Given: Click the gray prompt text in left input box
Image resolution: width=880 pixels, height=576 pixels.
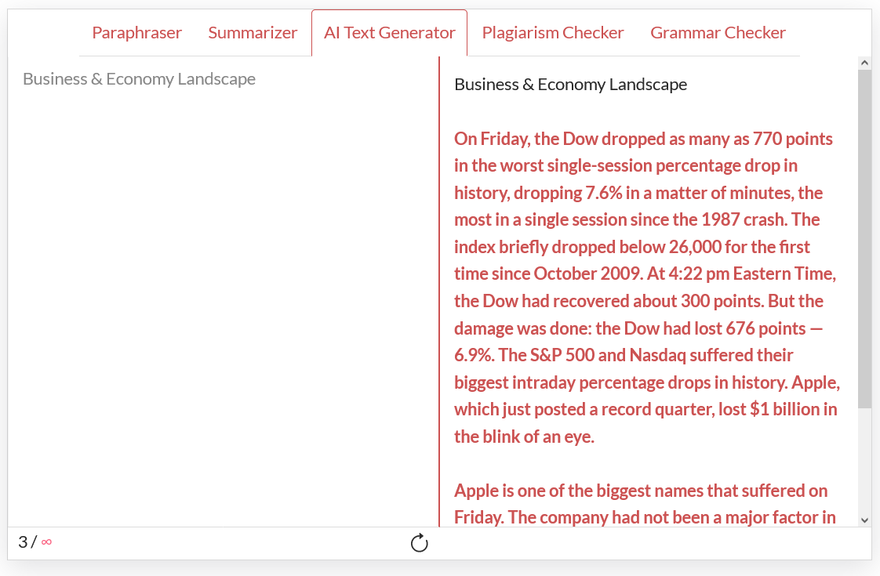Looking at the screenshot, I should tap(139, 79).
